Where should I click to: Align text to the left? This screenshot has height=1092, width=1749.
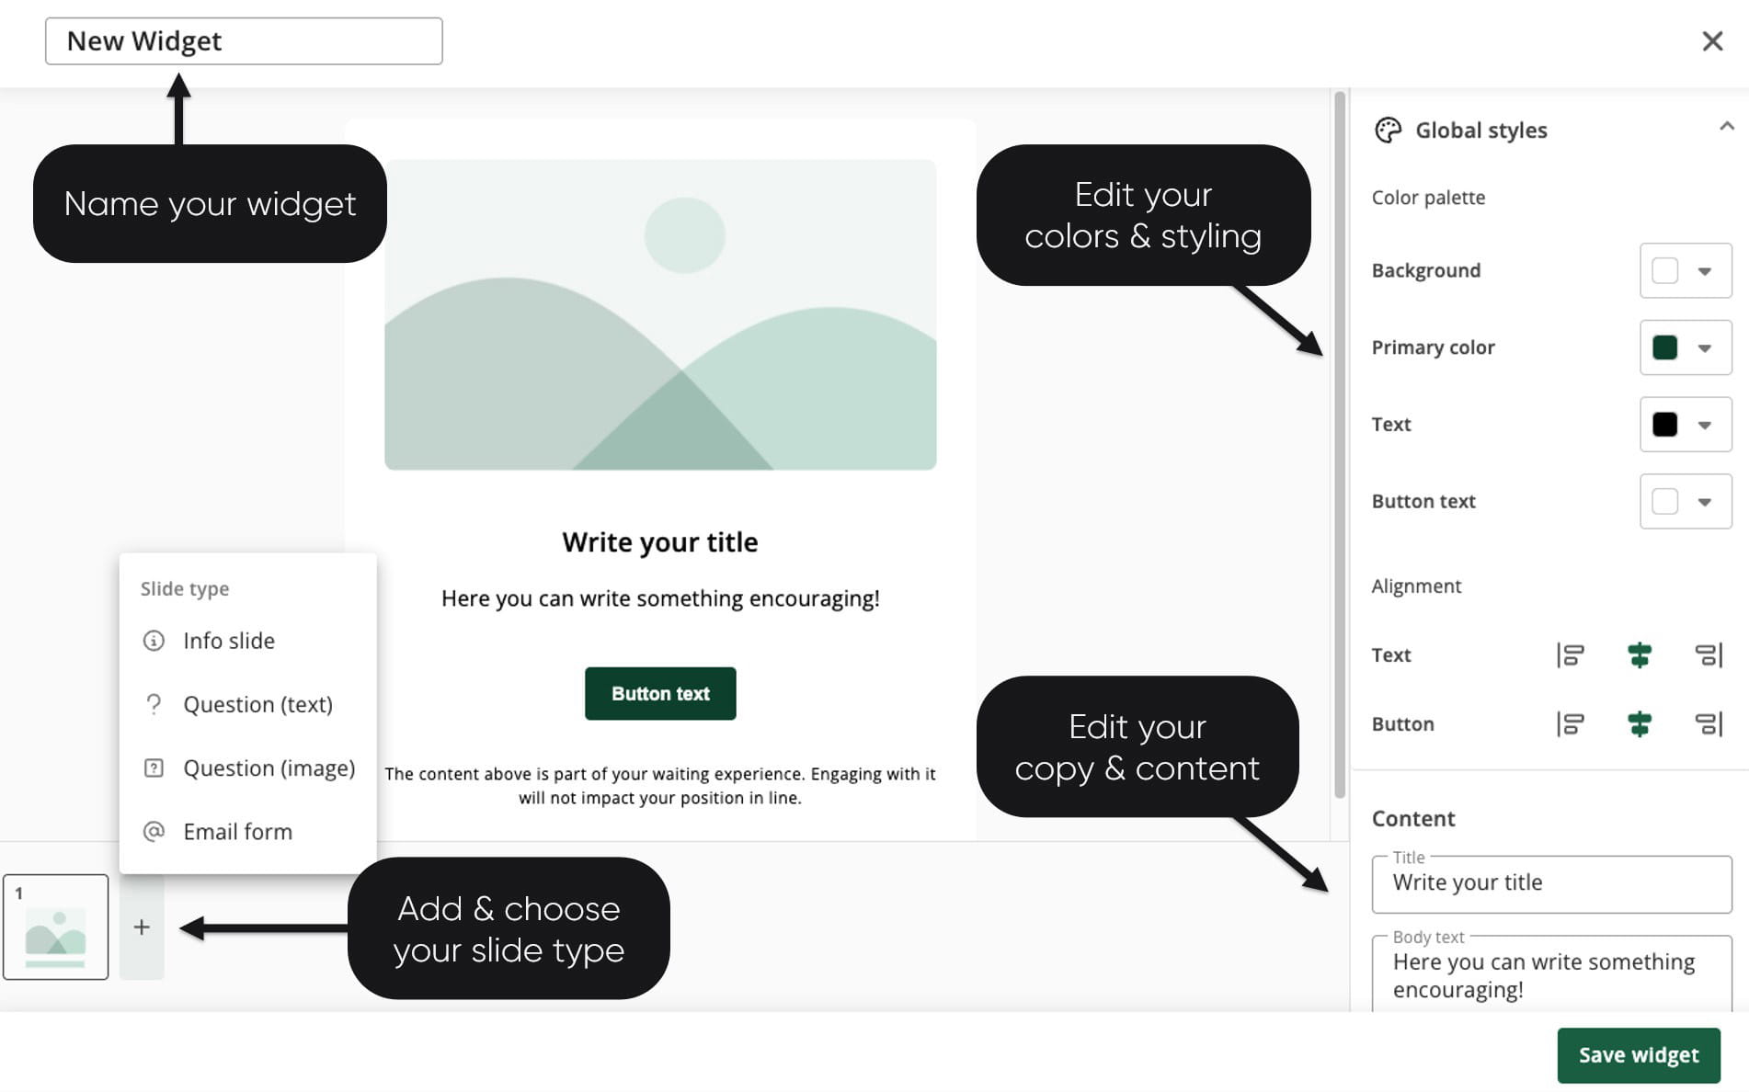[x=1570, y=655]
